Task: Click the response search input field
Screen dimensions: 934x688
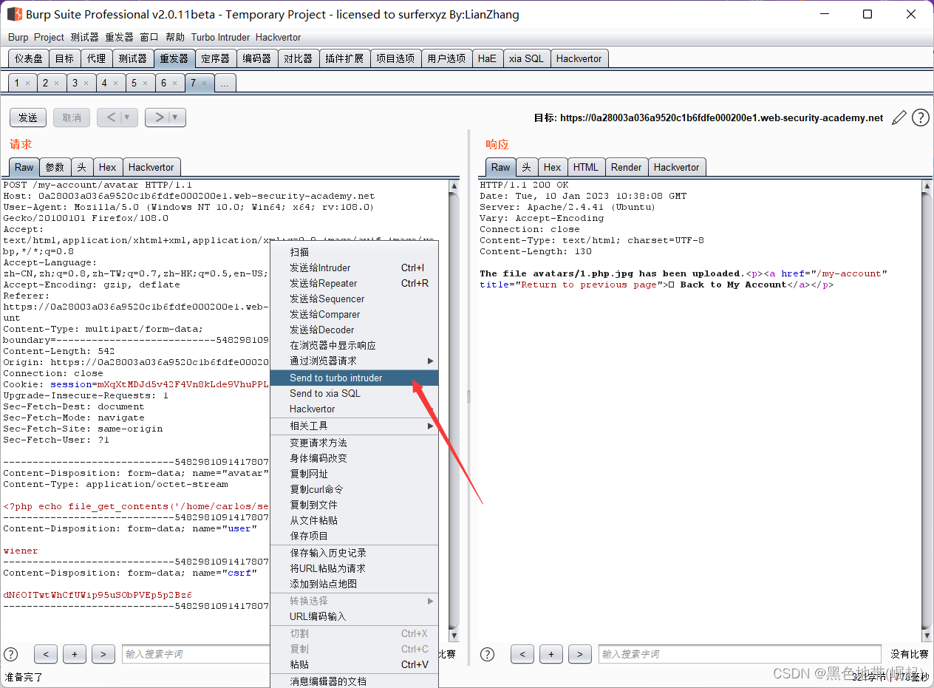Action: click(x=740, y=654)
